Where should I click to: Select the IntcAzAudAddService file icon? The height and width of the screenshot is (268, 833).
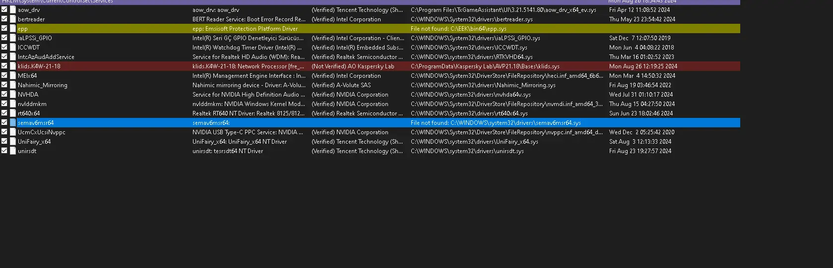point(13,56)
